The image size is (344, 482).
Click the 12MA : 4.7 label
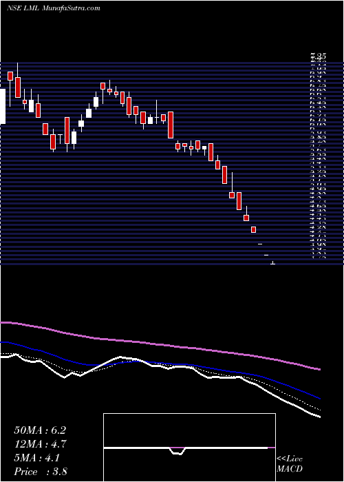(40, 444)
